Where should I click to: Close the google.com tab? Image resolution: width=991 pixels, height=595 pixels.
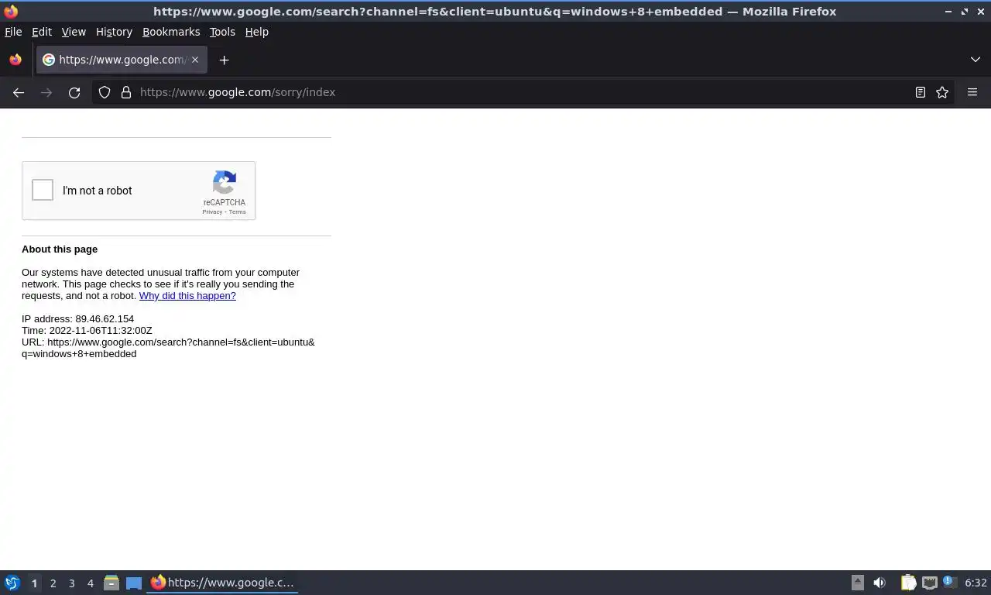click(x=195, y=60)
